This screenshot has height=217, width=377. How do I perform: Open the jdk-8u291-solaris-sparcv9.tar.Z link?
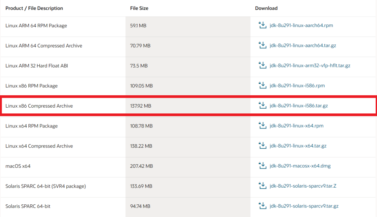pos(303,186)
